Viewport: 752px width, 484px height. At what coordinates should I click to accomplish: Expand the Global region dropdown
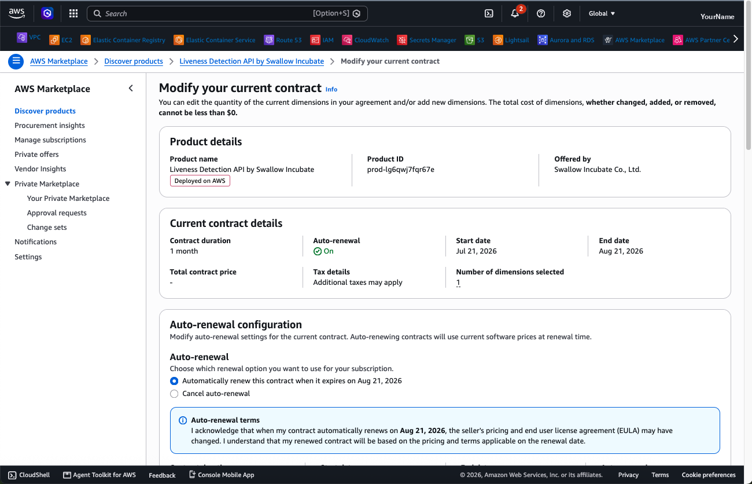point(602,13)
